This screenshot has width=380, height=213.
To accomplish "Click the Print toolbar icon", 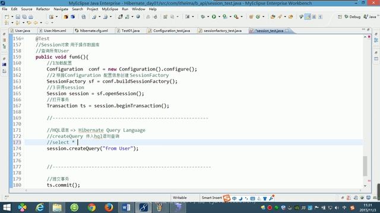I will [x=31, y=17].
